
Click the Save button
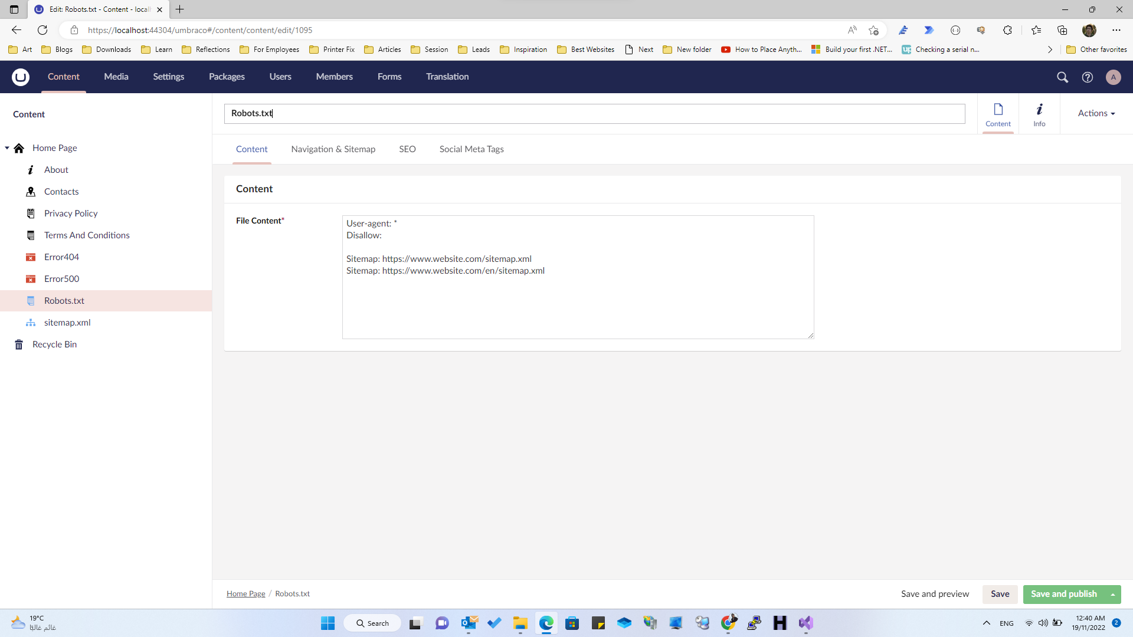tap(1000, 595)
